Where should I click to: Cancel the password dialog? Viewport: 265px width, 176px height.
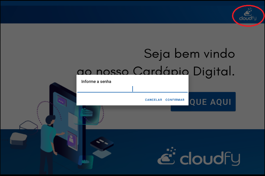pos(153,100)
